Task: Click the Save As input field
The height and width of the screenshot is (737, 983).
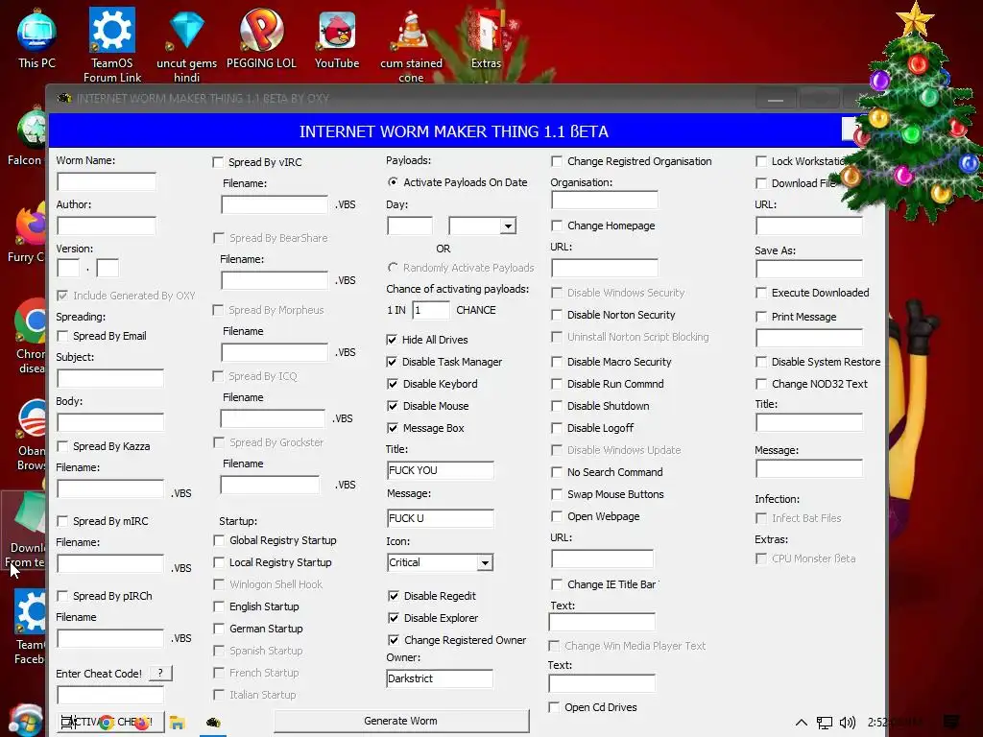Action: (808, 269)
